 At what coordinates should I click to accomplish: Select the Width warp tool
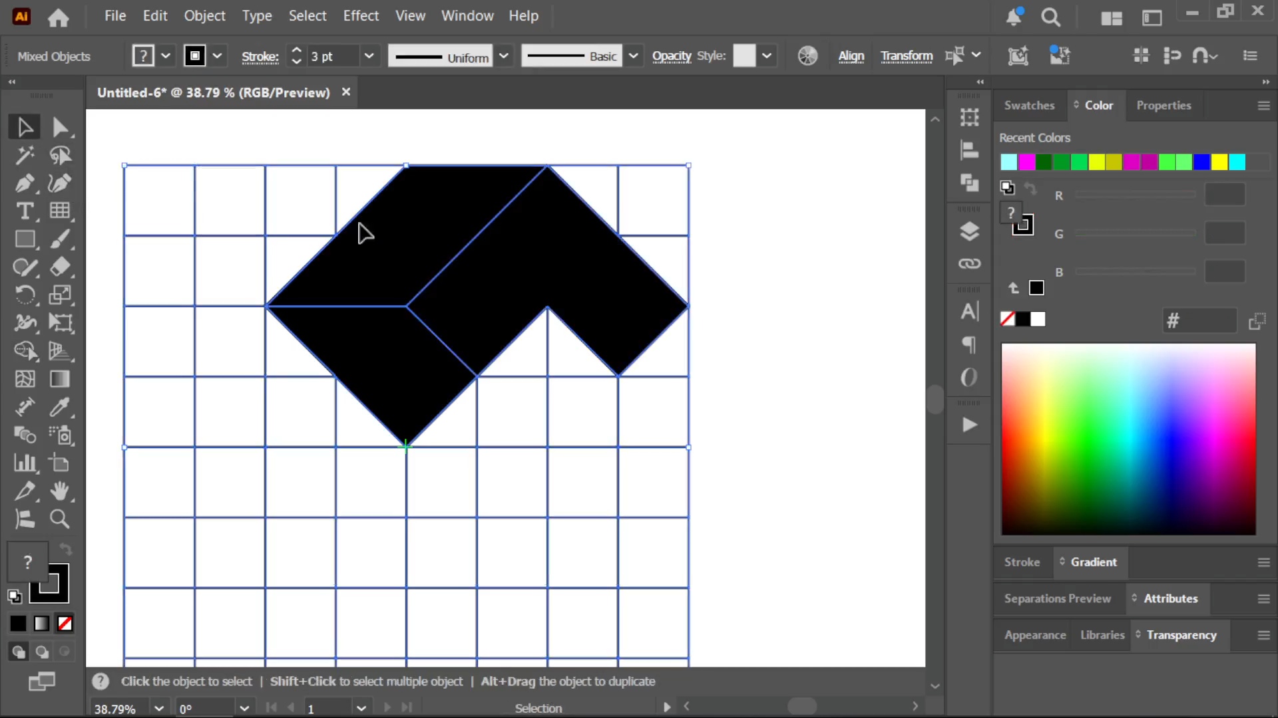point(25,323)
